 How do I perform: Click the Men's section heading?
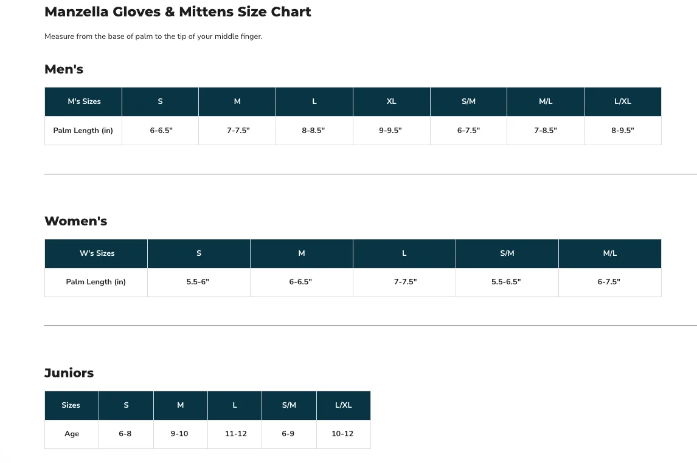[x=64, y=69]
